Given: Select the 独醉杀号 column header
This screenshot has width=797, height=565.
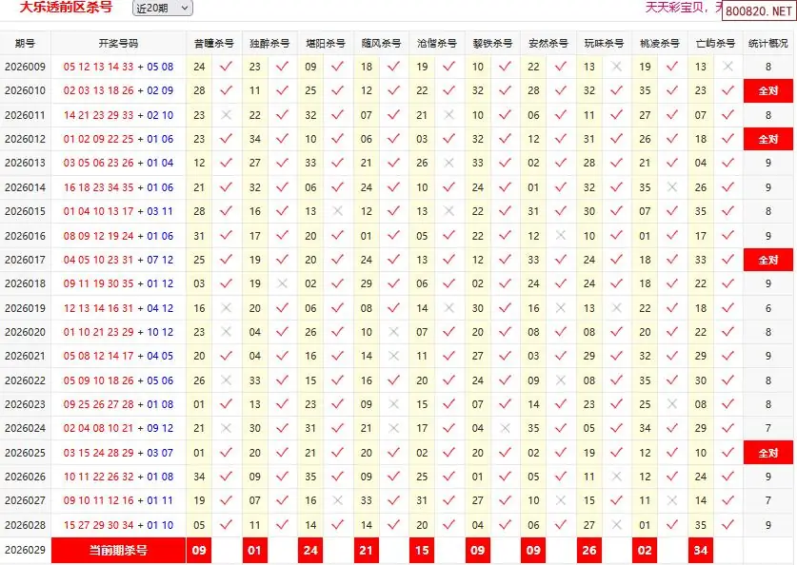Looking at the screenshot, I should pos(269,44).
